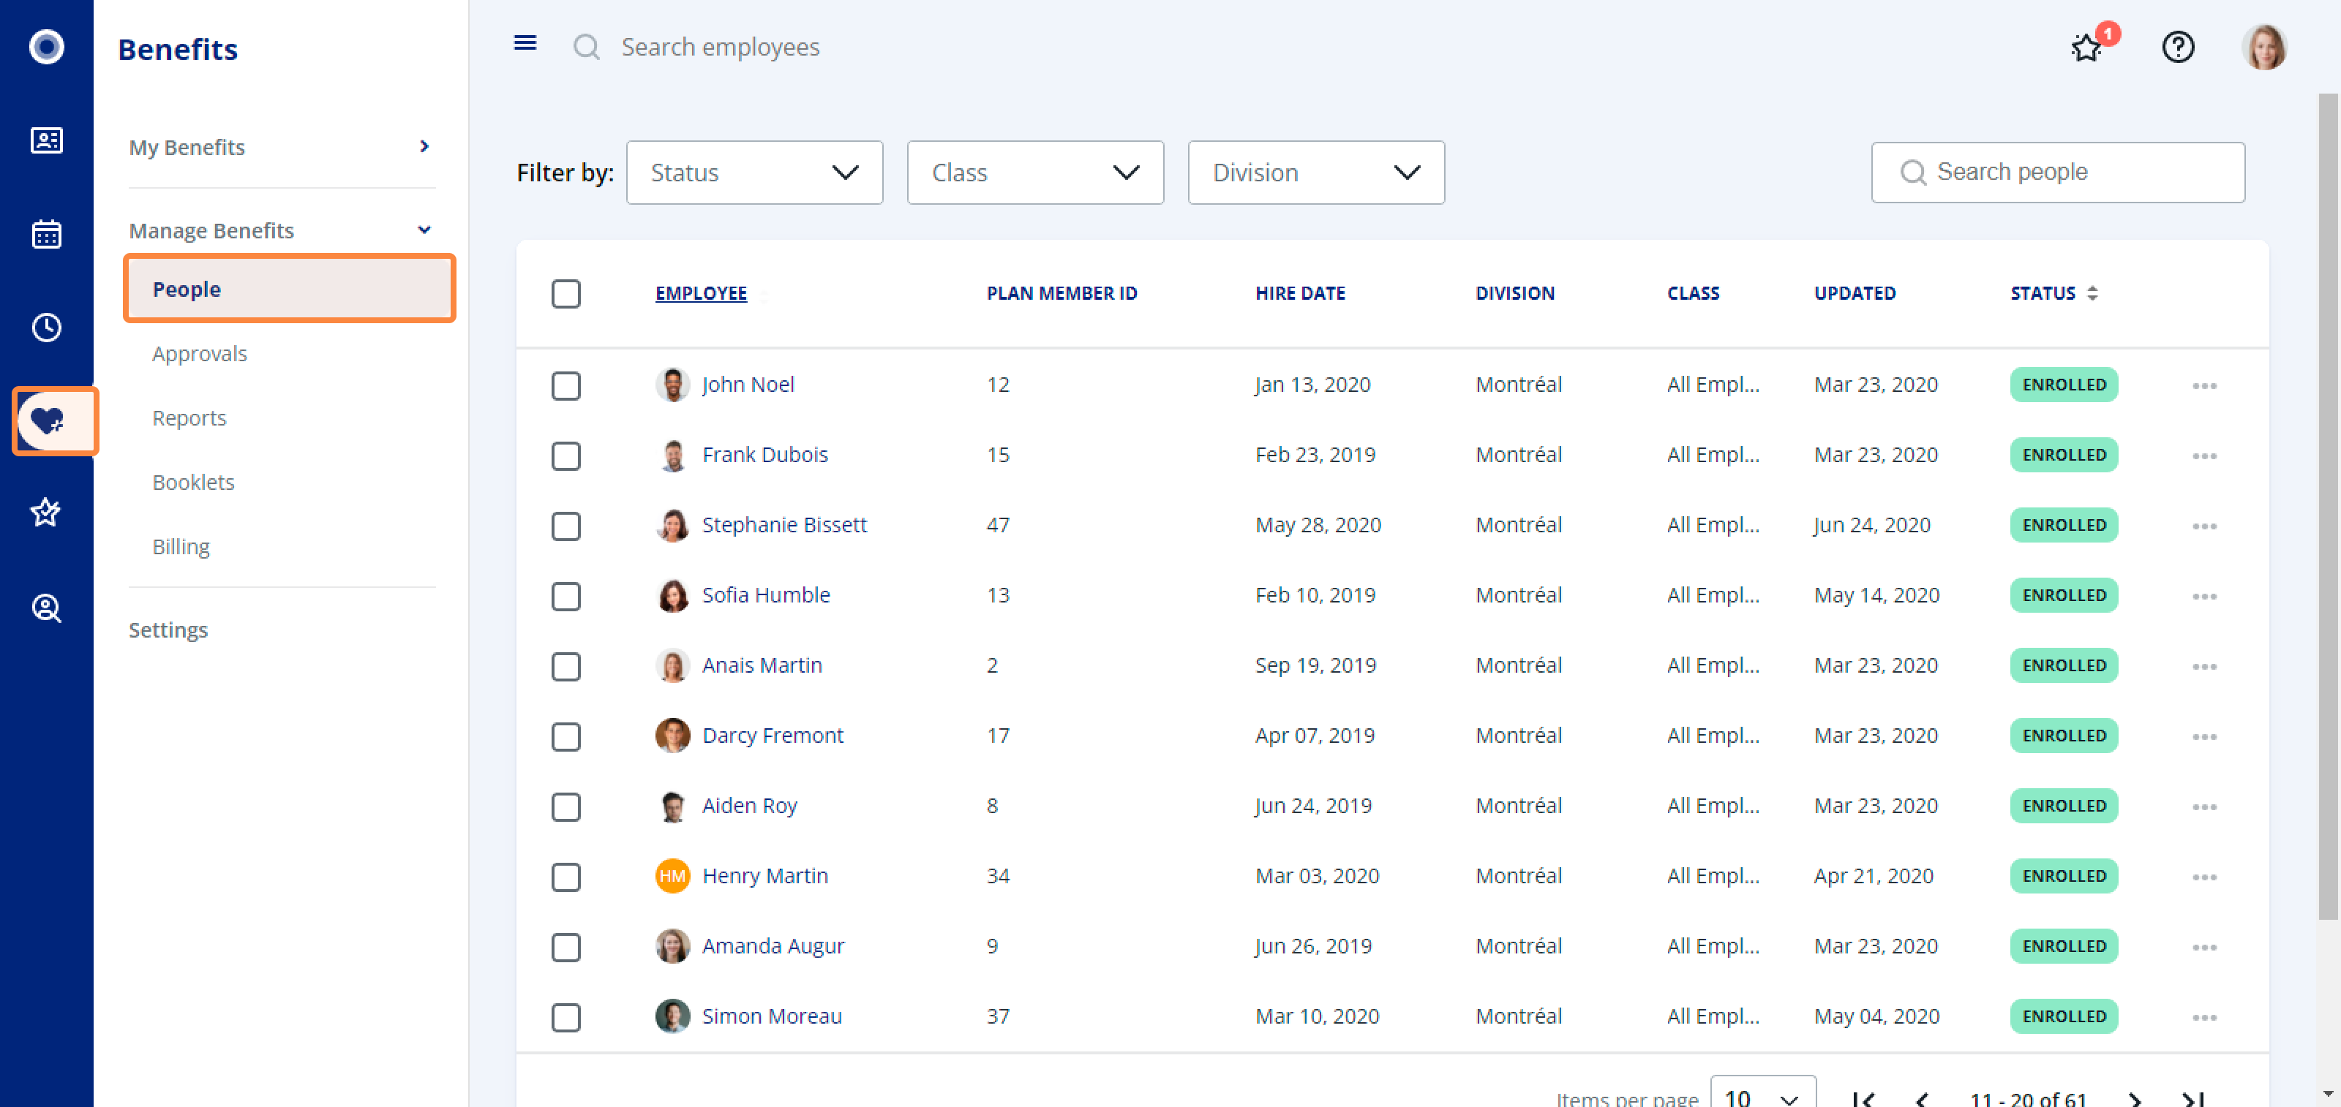
Task: Go to the previous page arrow
Action: pos(1920,1099)
